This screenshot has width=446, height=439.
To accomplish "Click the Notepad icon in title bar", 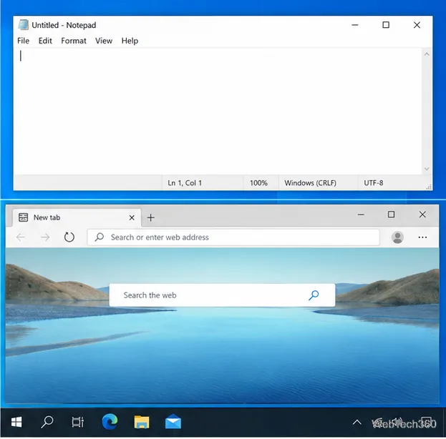I will 24,25.
